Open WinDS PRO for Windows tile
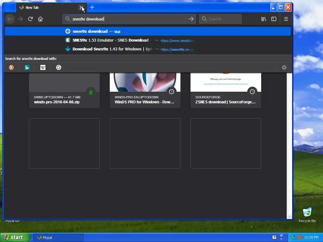Viewport: 323px width, 242px height. tap(145, 90)
